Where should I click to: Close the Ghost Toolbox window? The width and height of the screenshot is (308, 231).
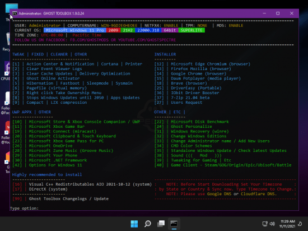[292, 13]
